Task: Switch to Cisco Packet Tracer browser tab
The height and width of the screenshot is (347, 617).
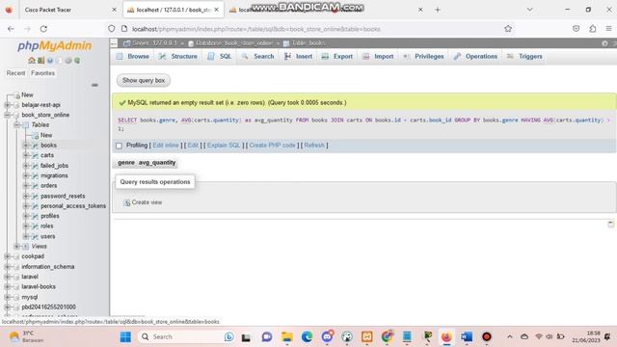Action: [48, 10]
